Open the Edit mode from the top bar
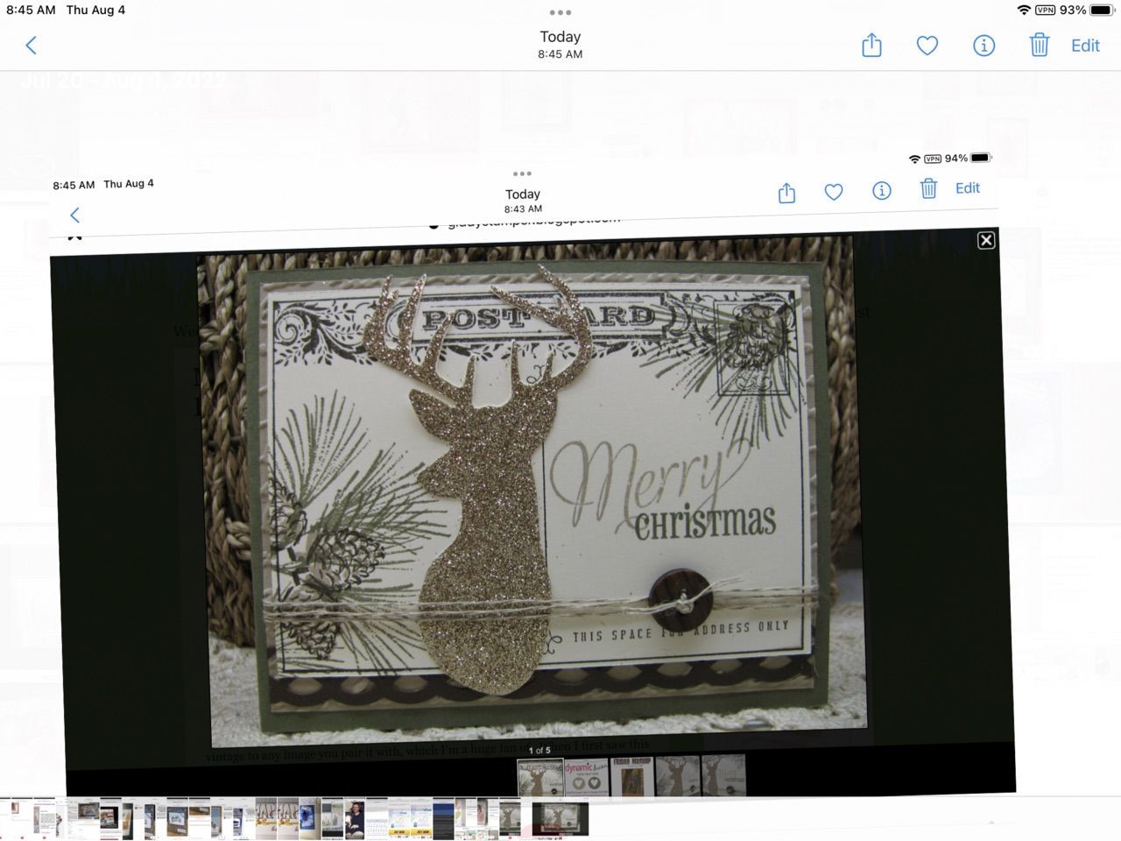This screenshot has height=841, width=1121. tap(1085, 46)
